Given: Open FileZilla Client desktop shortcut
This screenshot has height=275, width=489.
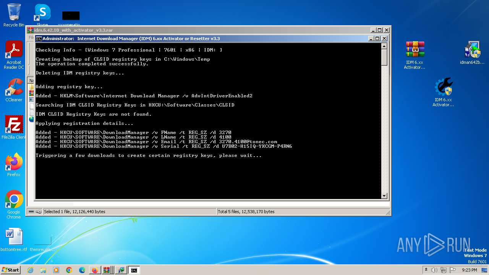Looking at the screenshot, I should [x=14, y=127].
